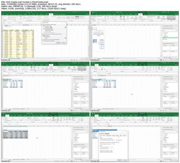
Task: Open the Sum of Units item in Values area
Action: tap(85, 103)
